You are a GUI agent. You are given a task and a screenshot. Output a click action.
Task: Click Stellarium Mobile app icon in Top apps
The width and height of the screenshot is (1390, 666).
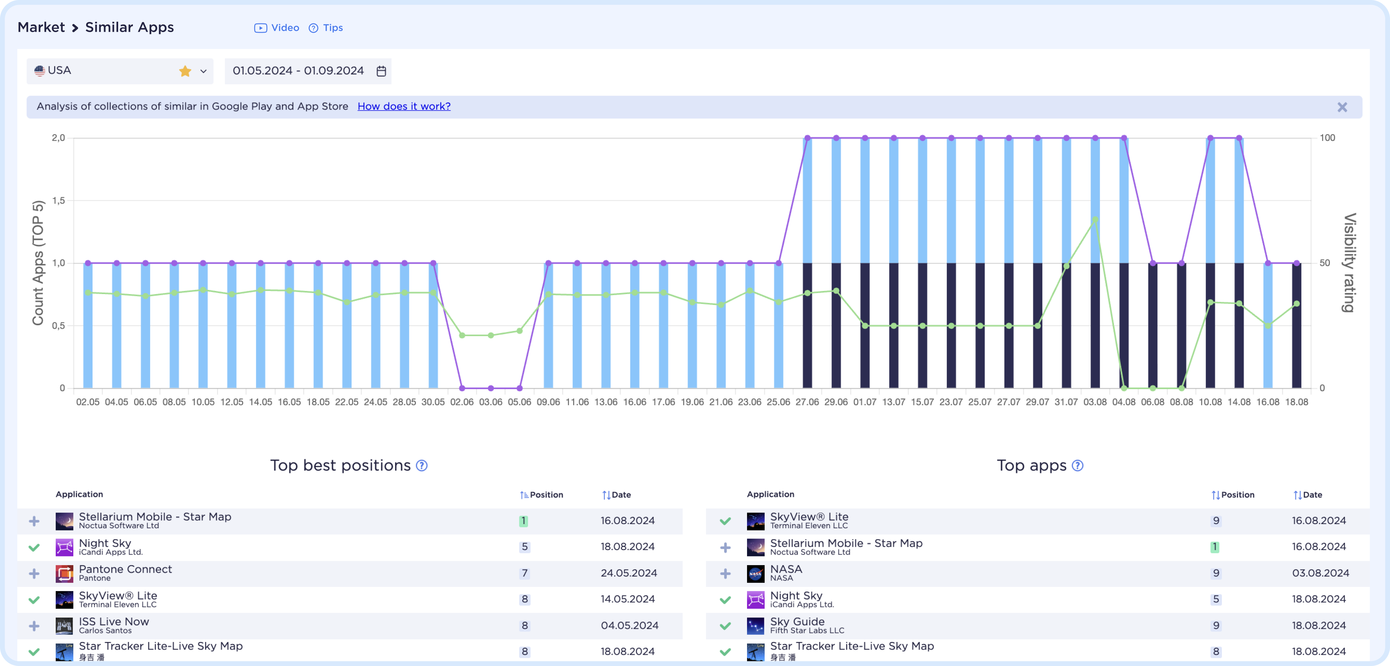[x=755, y=547]
